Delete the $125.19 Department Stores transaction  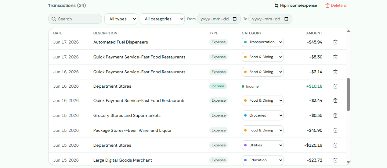pos(335,145)
